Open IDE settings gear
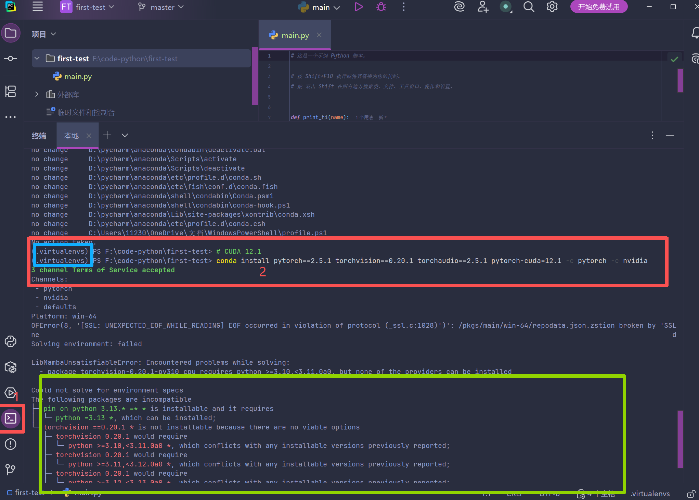This screenshot has width=699, height=500. pyautogui.click(x=552, y=7)
